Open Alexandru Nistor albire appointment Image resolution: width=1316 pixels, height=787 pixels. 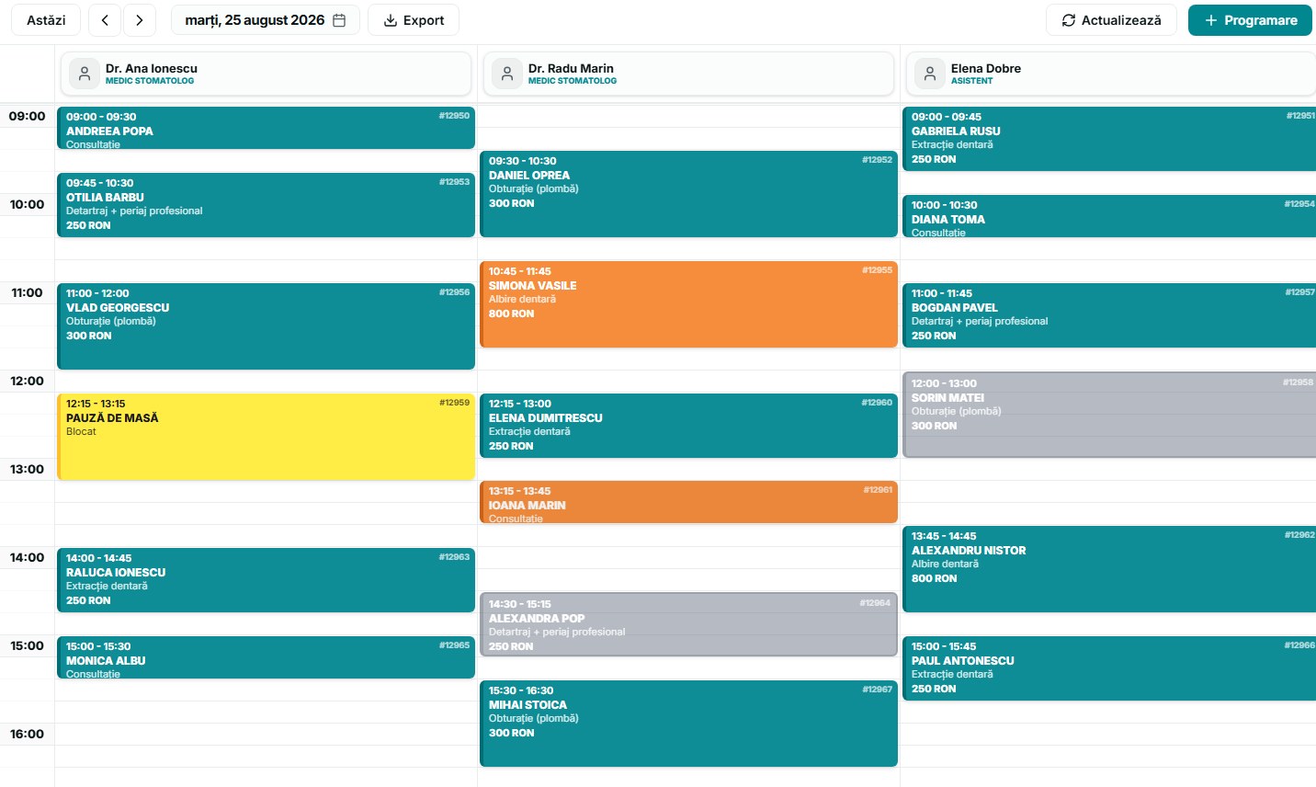click(1109, 569)
